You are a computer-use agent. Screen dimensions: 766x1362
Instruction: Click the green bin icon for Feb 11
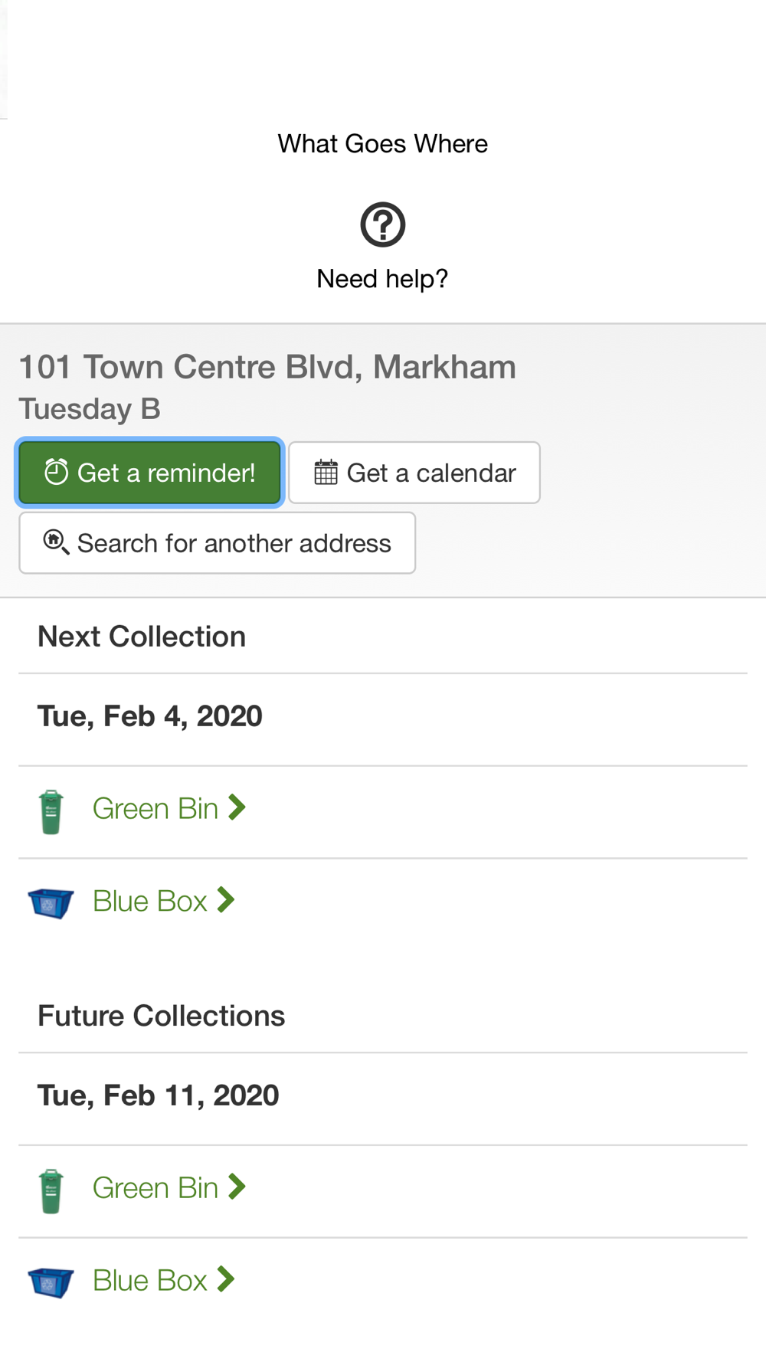(x=51, y=1190)
